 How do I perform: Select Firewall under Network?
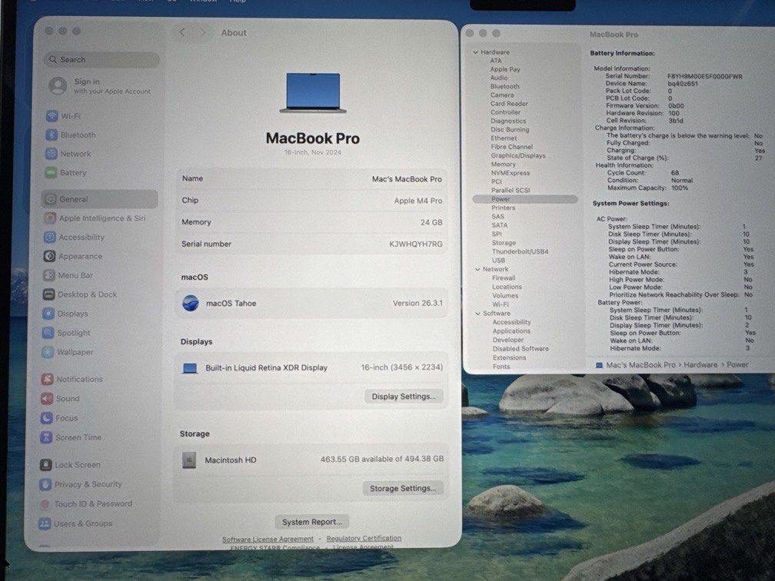(x=503, y=278)
